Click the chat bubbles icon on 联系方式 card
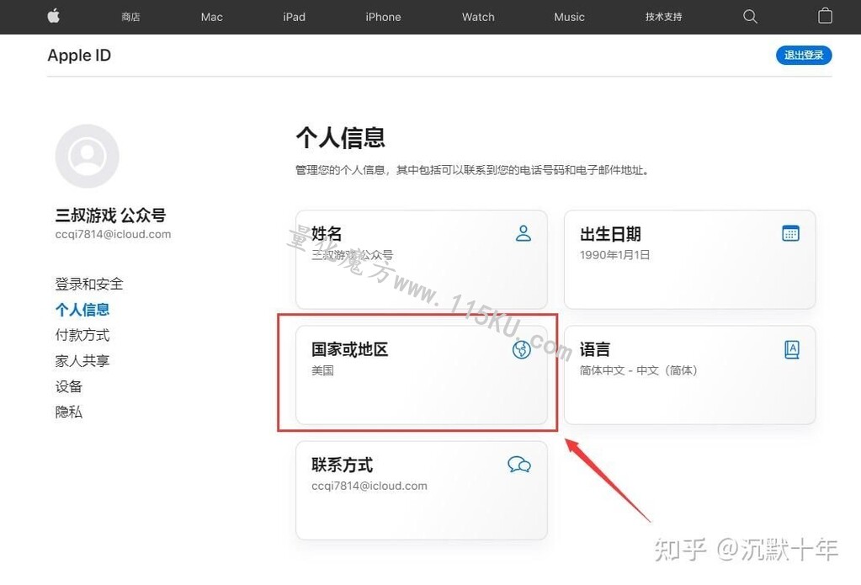Image resolution: width=861 pixels, height=585 pixels. pos(519,465)
